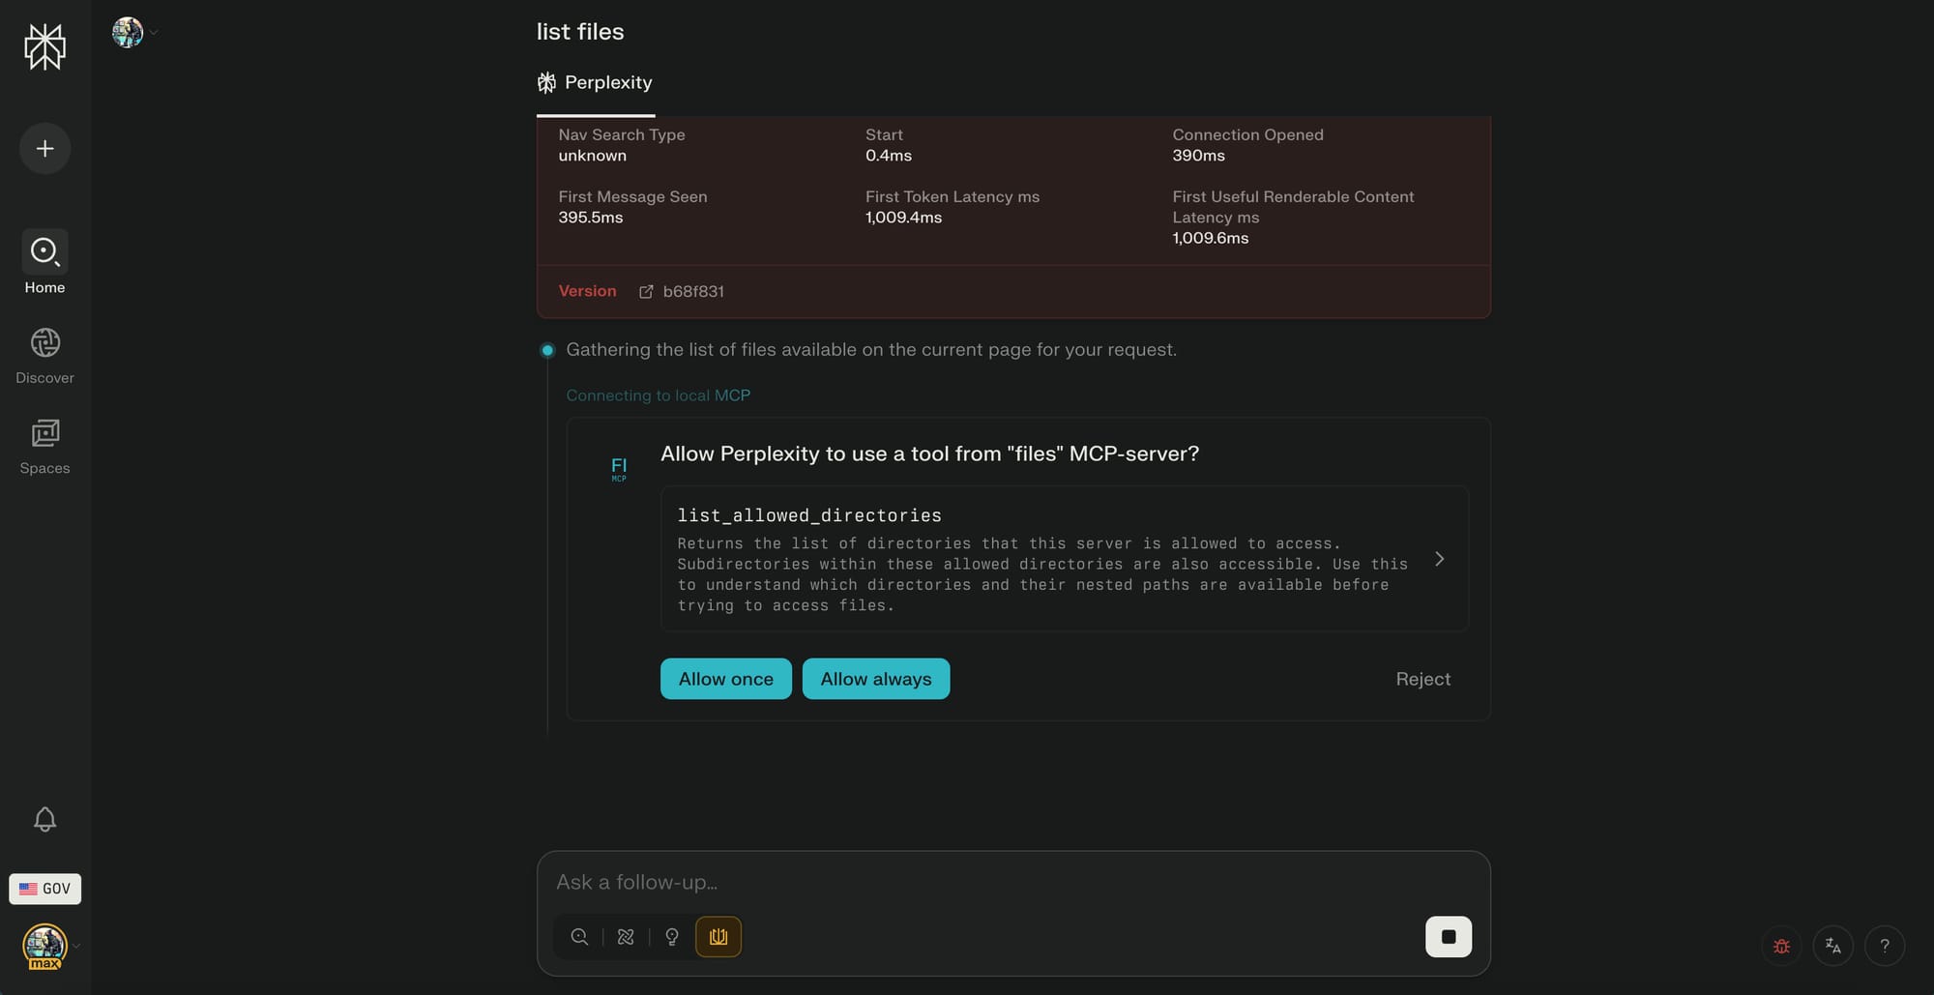
Task: Toggle the highlighted book mode icon
Action: coord(718,937)
